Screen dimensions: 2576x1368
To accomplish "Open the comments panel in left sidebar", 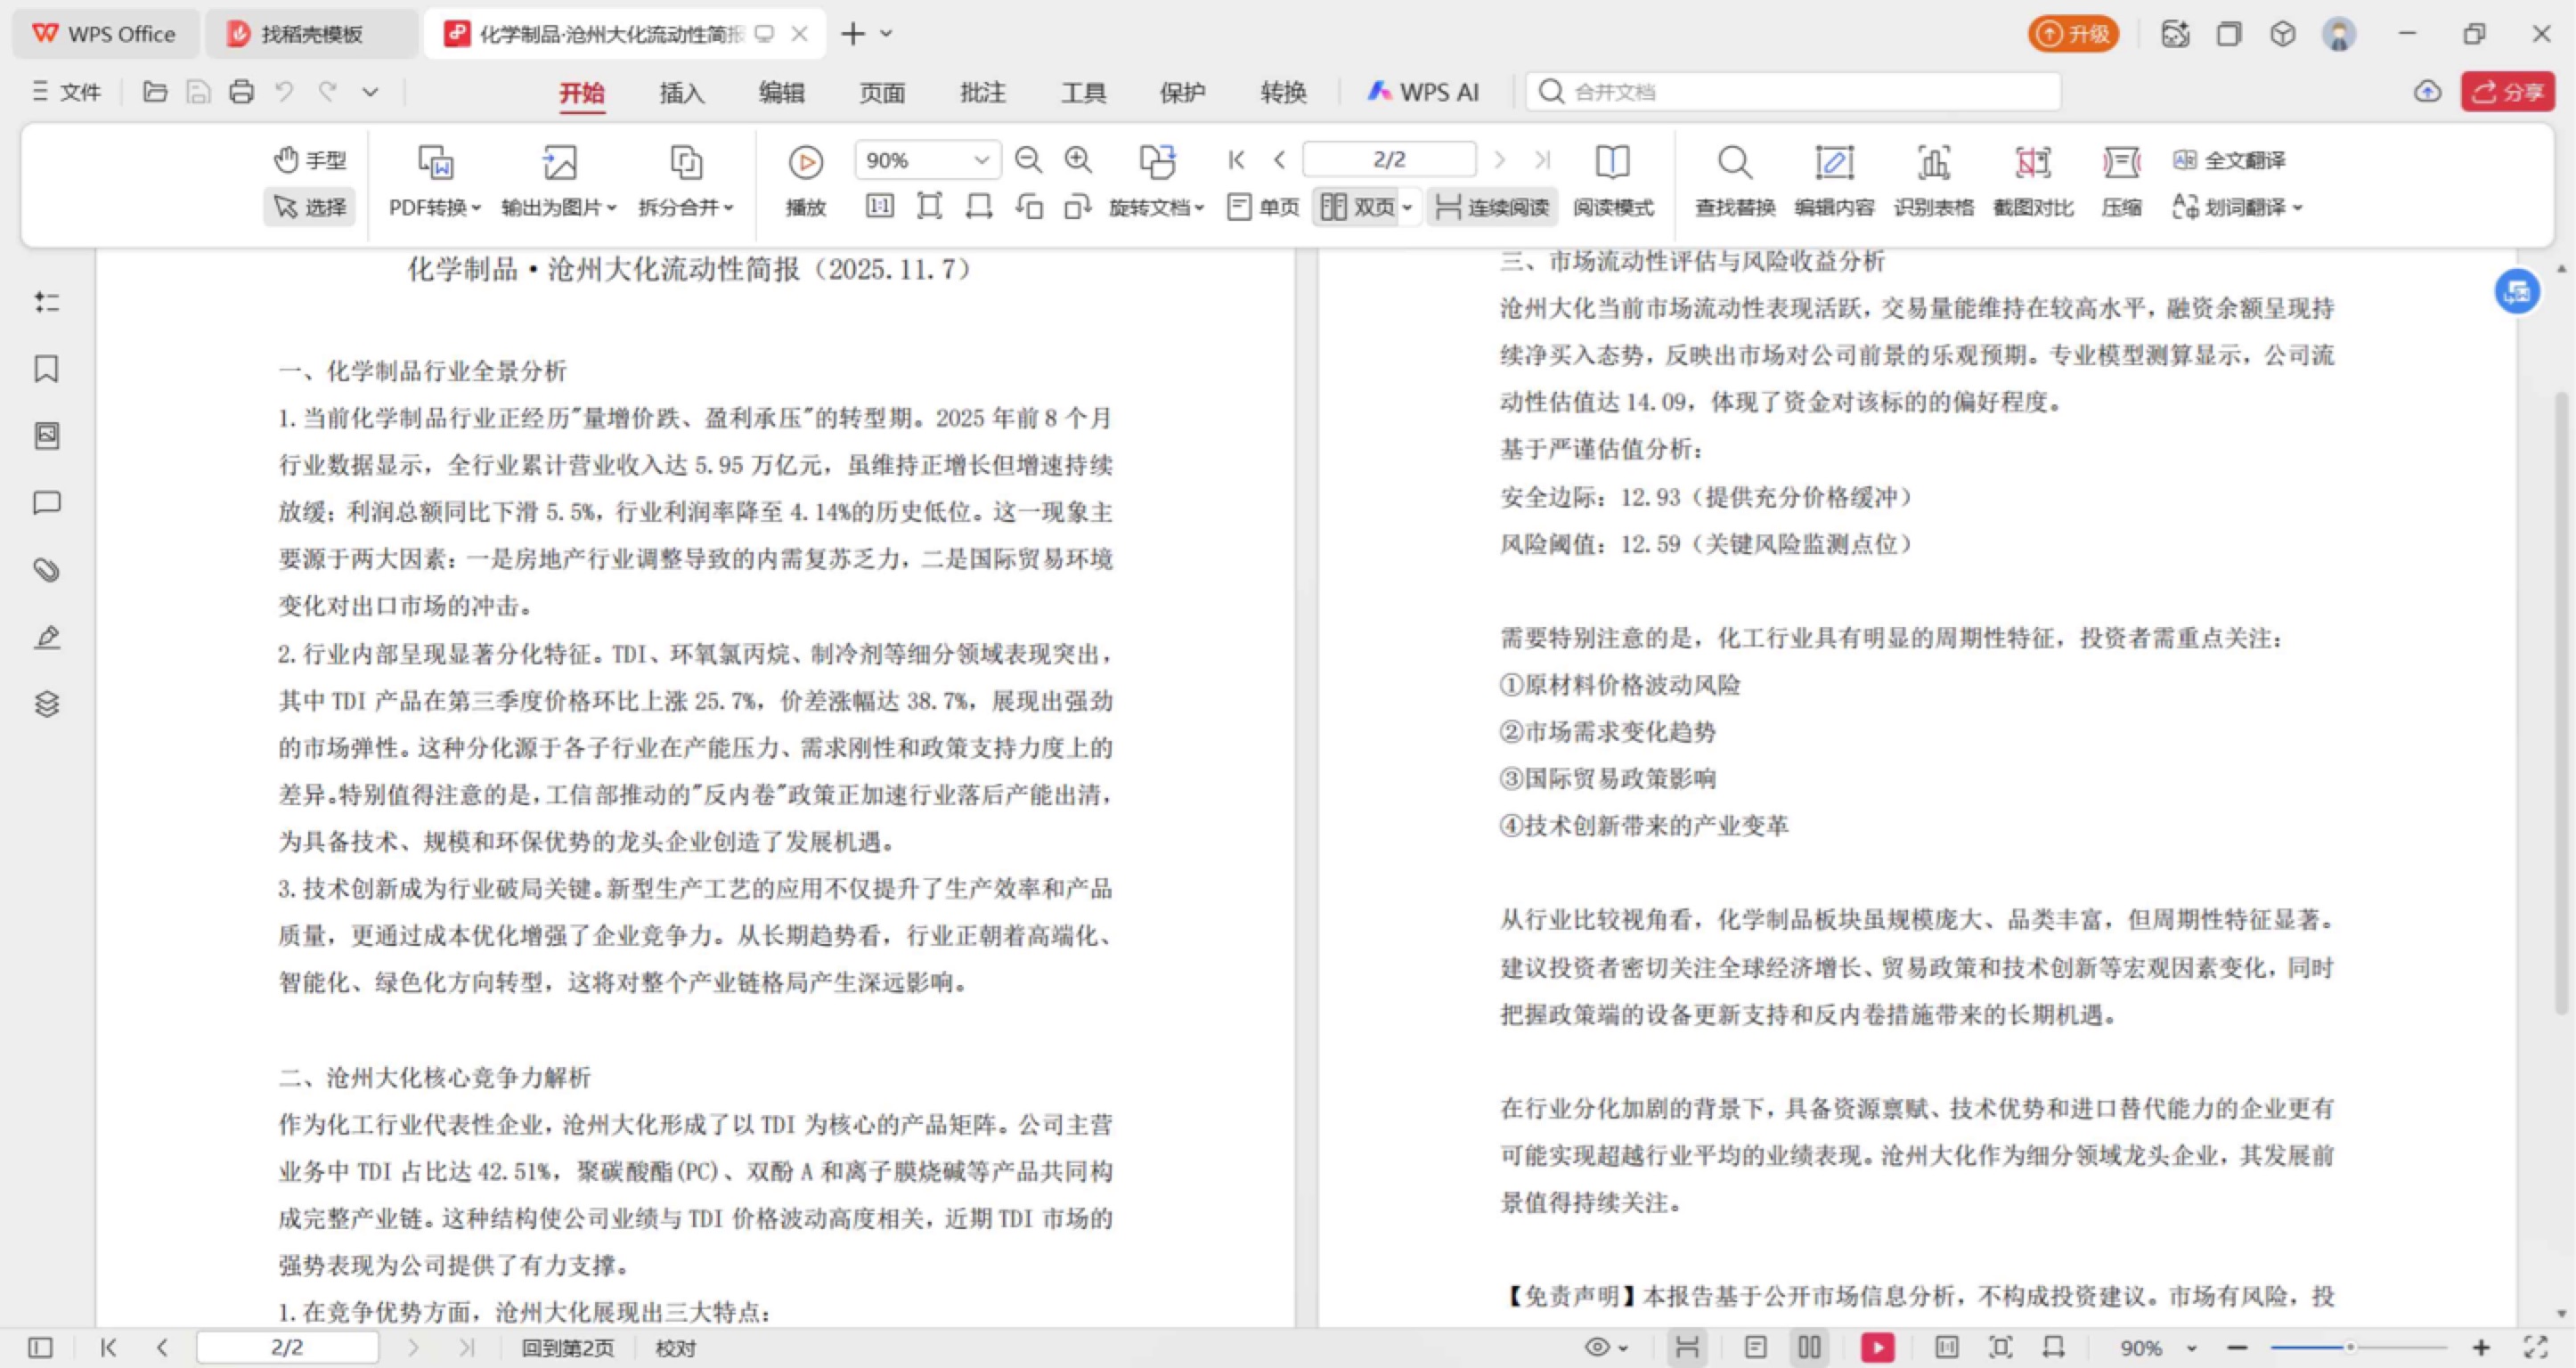I will 46,502.
